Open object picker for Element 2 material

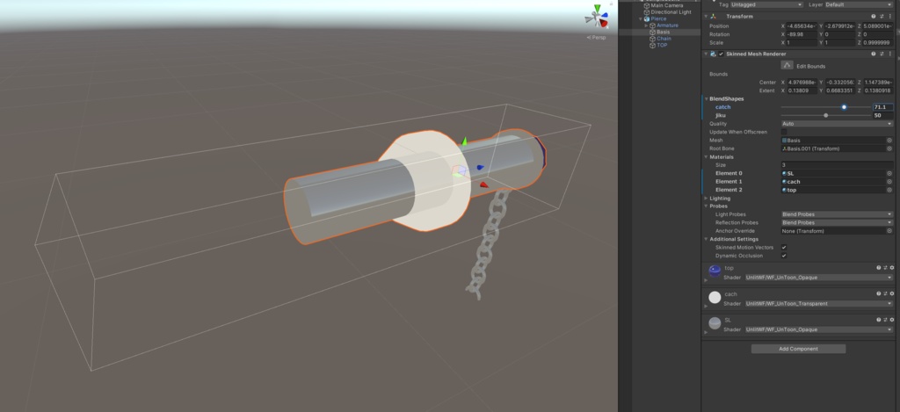point(889,190)
